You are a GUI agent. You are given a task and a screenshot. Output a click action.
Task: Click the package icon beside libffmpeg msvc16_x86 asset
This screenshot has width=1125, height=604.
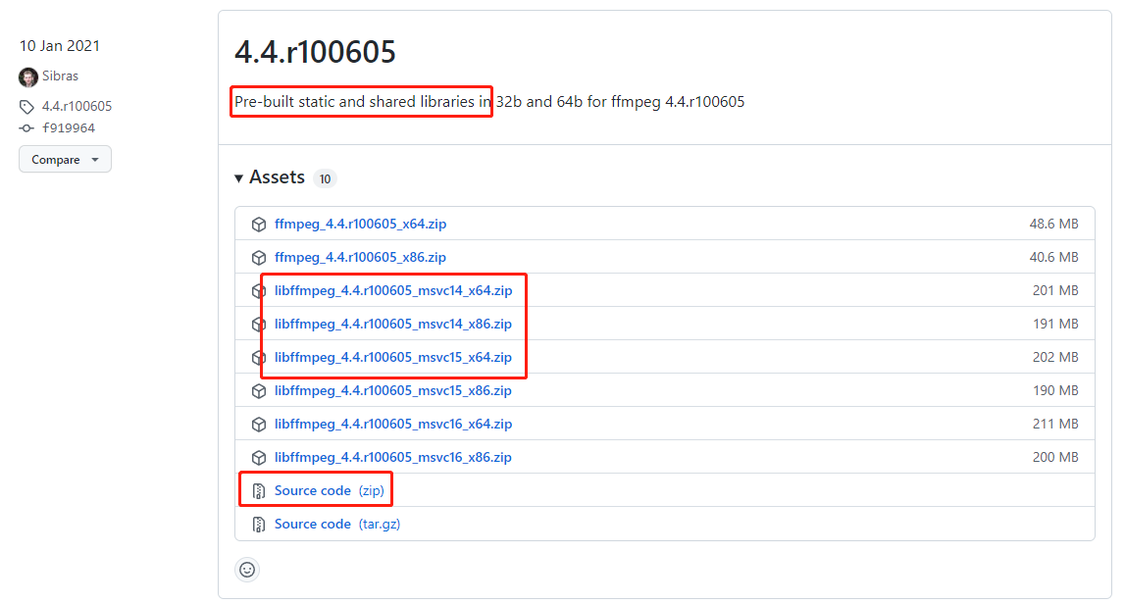click(259, 458)
